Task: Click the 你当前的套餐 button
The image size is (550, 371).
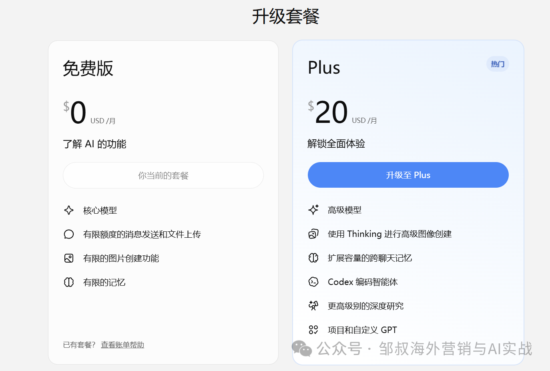Action: click(163, 175)
